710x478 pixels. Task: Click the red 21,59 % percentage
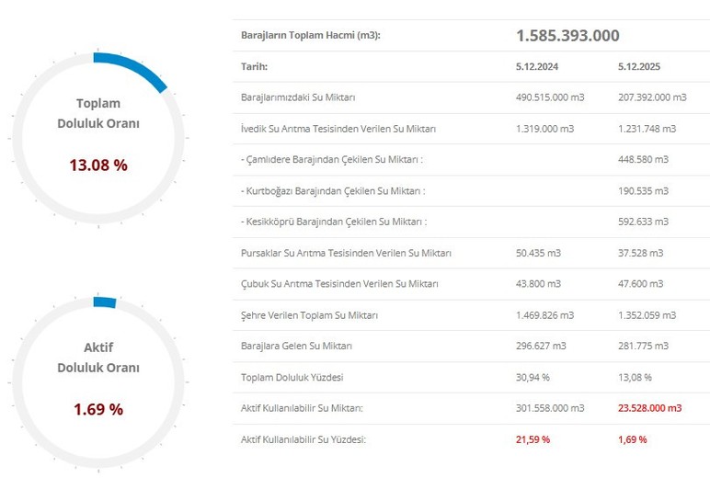coord(533,439)
